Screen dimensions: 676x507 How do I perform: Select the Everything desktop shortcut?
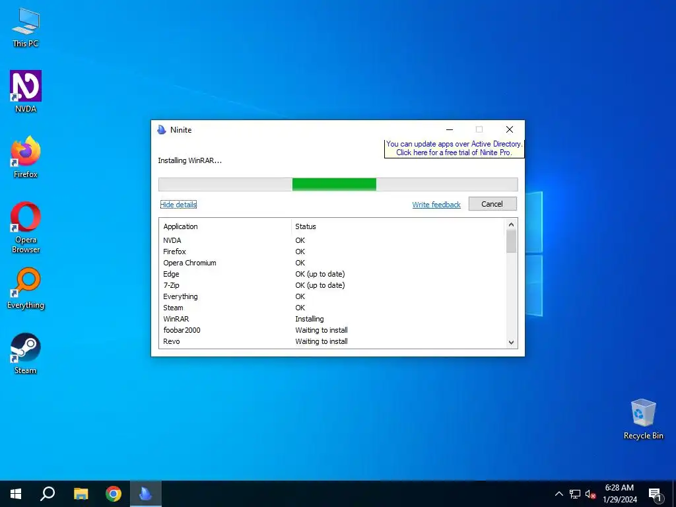point(26,288)
